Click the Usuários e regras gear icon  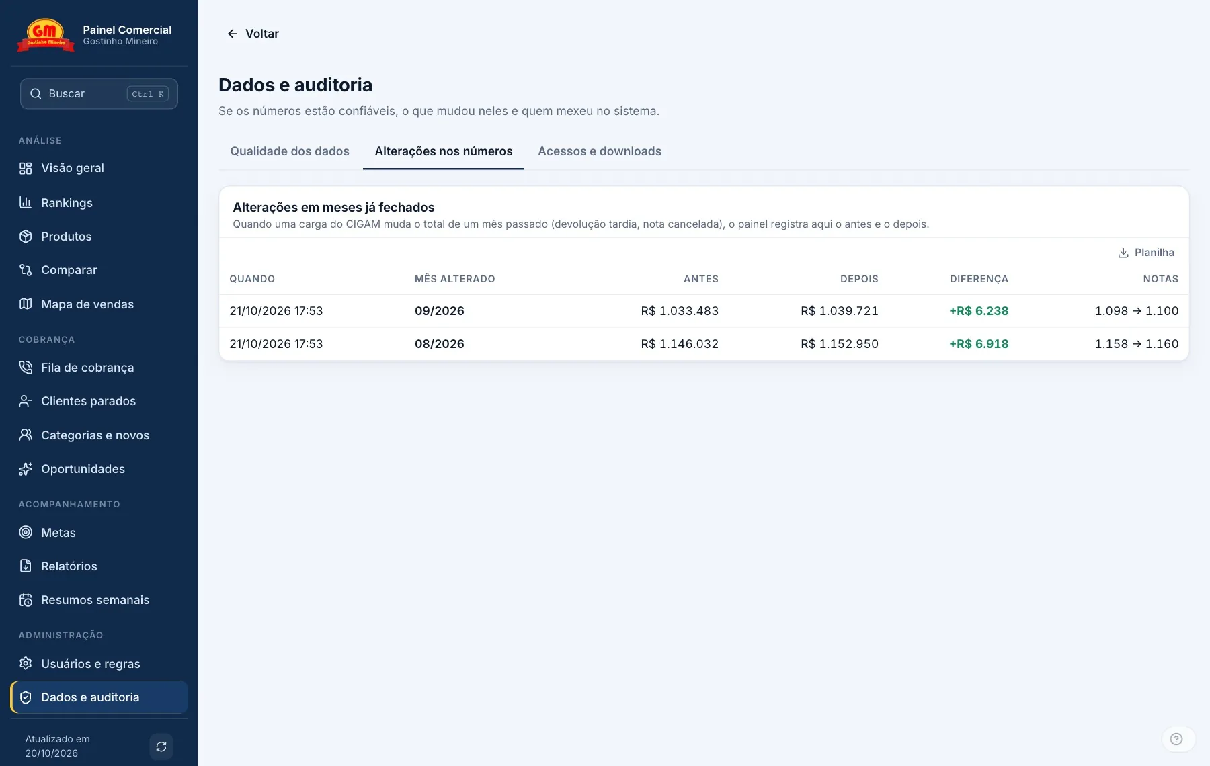click(x=26, y=663)
